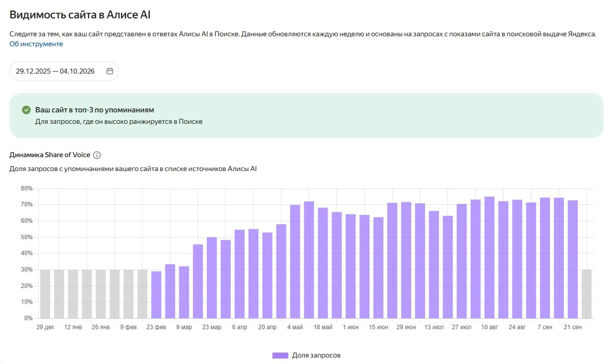Click the axis label '1 июн'
The image size is (609, 364).
350,327
